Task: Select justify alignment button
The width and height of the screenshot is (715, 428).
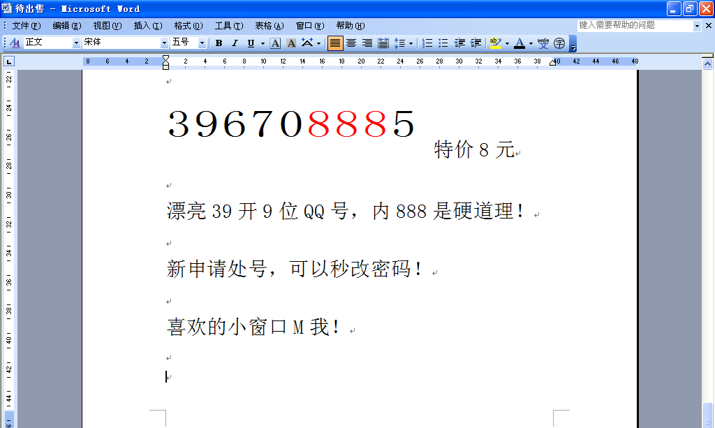Action: coord(335,43)
